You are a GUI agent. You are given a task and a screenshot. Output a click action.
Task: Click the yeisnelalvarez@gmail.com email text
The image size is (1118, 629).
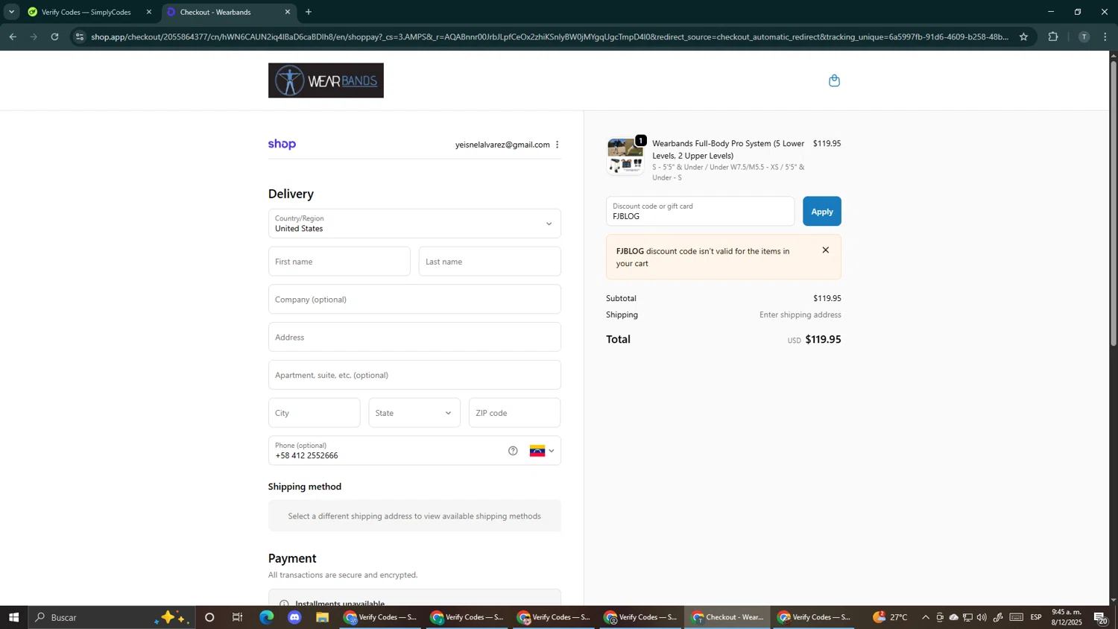coord(502,145)
